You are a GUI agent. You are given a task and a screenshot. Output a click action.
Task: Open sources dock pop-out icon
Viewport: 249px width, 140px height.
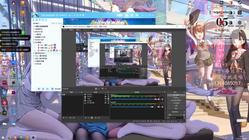[x=108, y=92]
